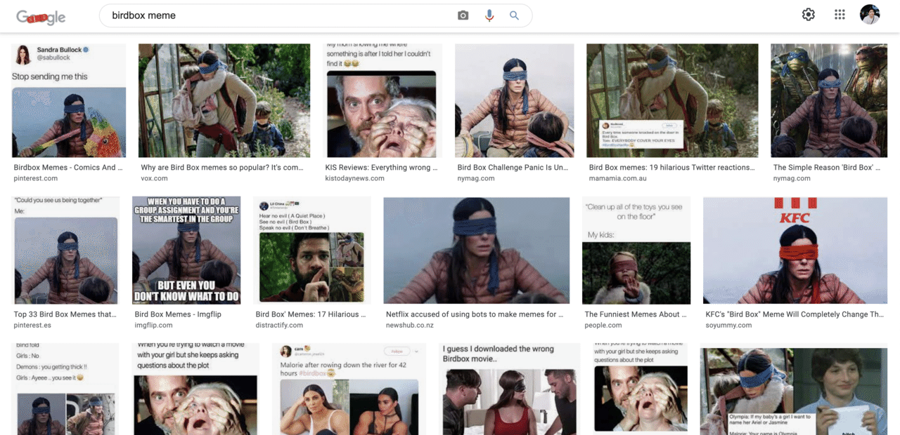
Task: Open the newshub.co.nz blindfold image
Action: (477, 250)
